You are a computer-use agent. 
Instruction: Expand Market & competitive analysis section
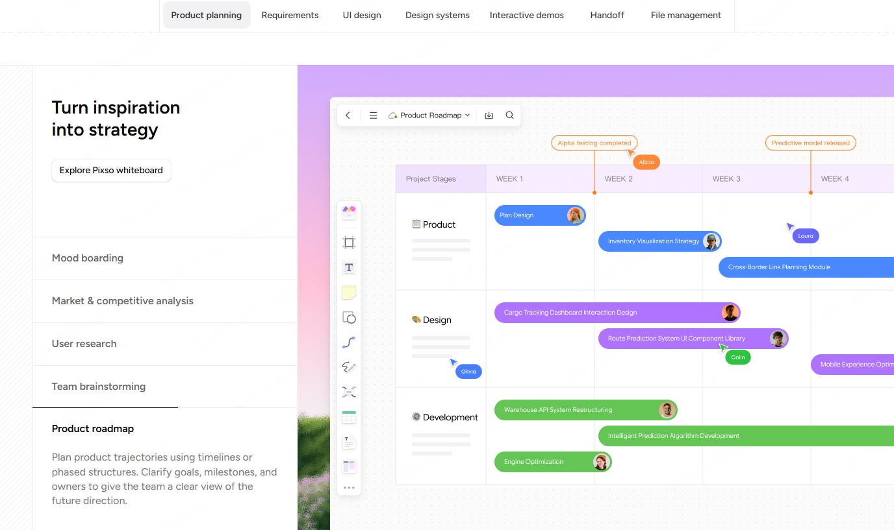[x=165, y=301]
